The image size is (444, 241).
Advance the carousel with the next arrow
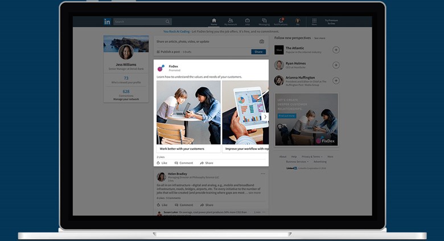pyautogui.click(x=265, y=117)
